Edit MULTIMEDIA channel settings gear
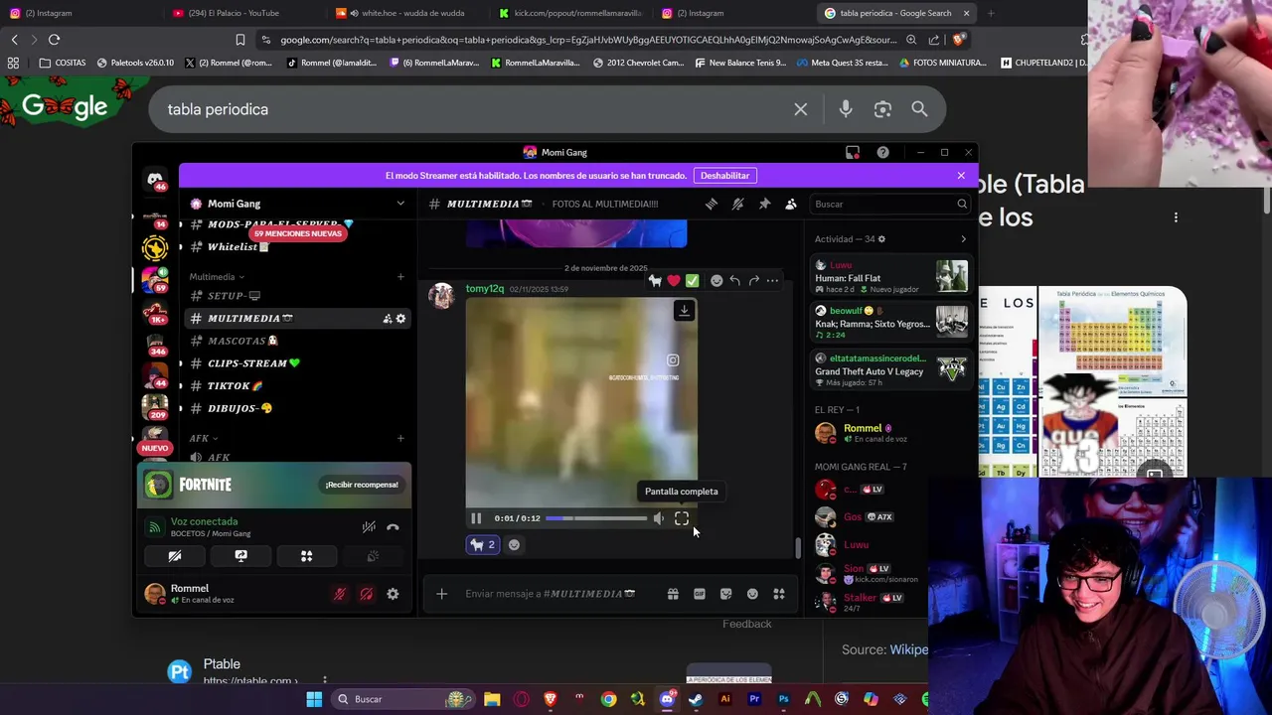The height and width of the screenshot is (715, 1272). (x=400, y=319)
